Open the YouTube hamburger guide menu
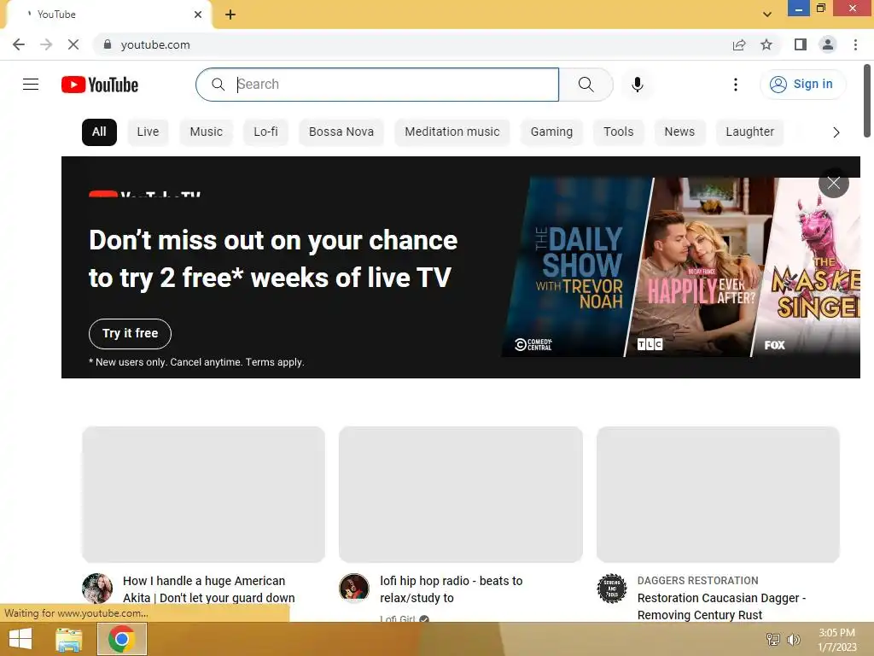This screenshot has width=874, height=656. coord(31,85)
